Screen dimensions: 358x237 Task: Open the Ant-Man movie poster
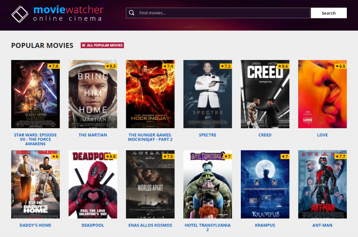(x=322, y=184)
